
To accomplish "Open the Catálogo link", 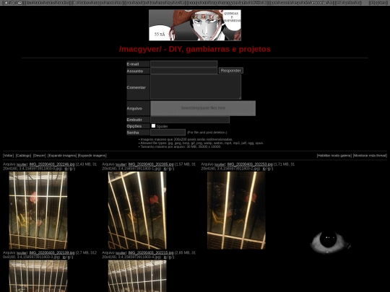I will point(23,156).
